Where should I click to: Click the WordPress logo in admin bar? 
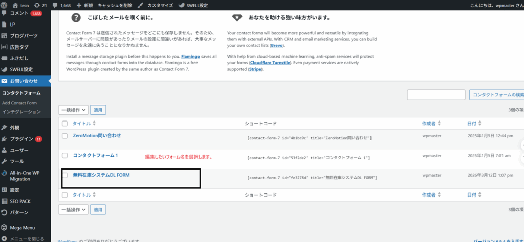5,5
